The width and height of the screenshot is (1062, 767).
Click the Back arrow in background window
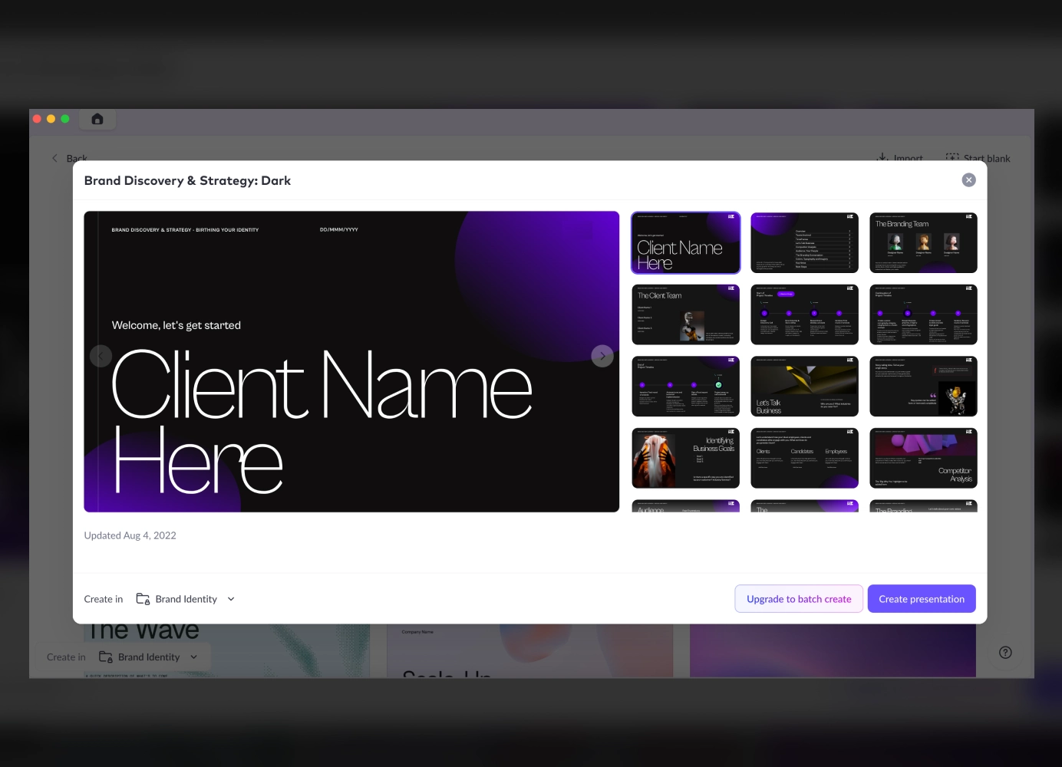coord(54,158)
